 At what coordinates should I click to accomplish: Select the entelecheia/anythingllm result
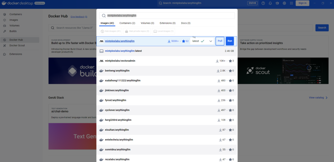tap(167, 140)
